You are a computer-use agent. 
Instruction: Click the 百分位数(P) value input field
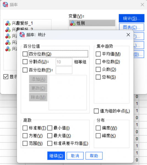tap(64, 70)
